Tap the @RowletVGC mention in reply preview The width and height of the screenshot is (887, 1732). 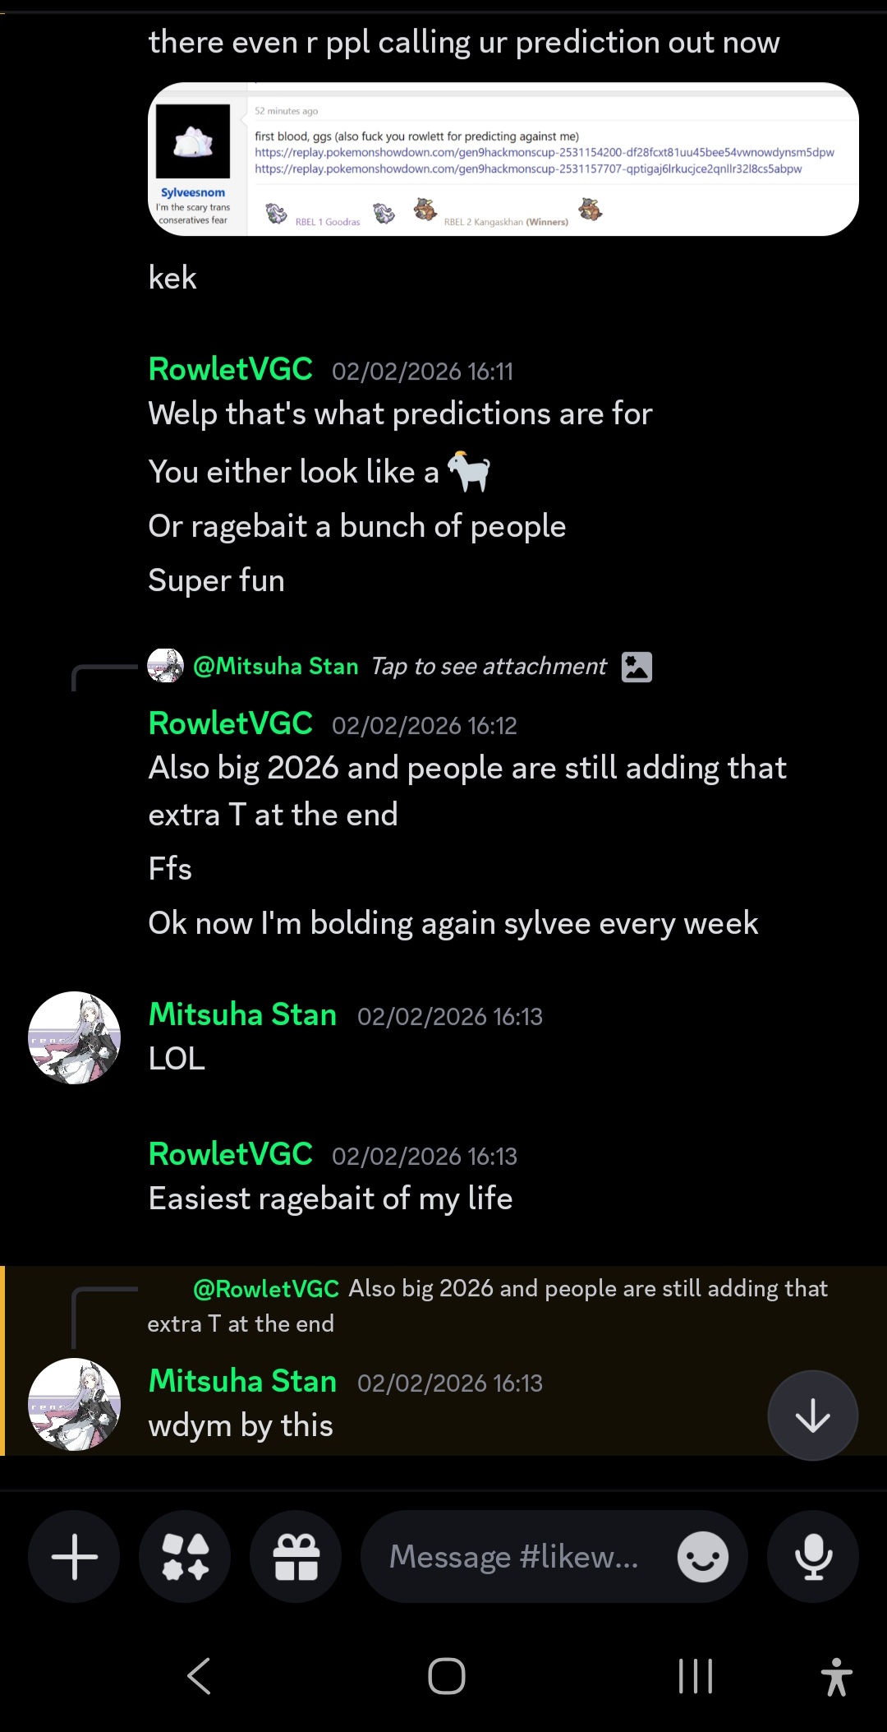265,1289
